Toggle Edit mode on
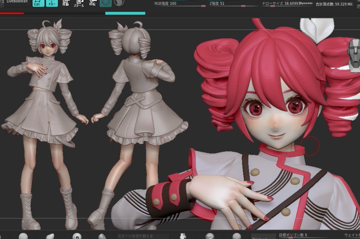This screenshot has width=360, height=239. pos(38,4)
